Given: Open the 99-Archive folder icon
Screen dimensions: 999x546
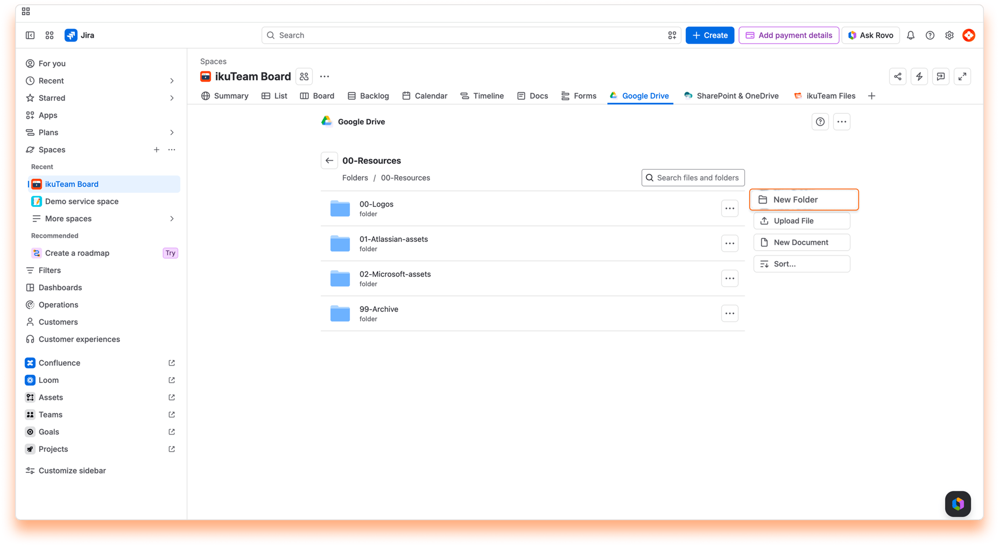Looking at the screenshot, I should point(340,313).
